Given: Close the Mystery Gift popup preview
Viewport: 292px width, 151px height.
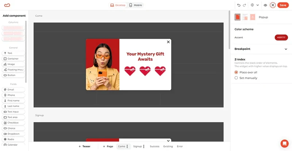Looking at the screenshot, I should [x=168, y=42].
